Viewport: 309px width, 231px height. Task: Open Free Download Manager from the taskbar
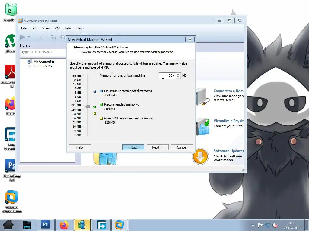102,225
